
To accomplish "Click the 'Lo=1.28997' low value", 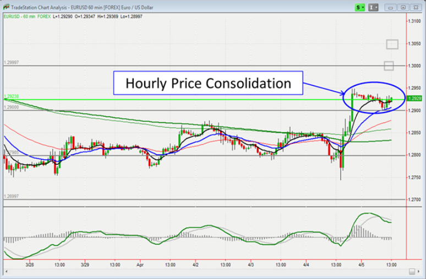I will point(132,17).
